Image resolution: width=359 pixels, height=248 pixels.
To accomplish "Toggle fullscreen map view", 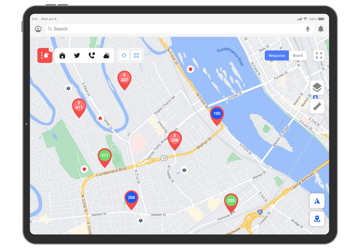I will (x=318, y=55).
